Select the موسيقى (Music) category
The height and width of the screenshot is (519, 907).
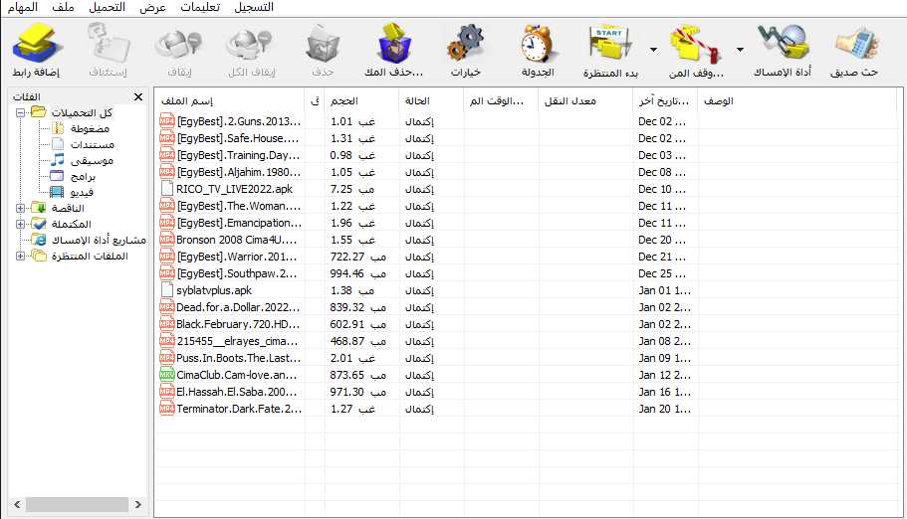(x=92, y=161)
